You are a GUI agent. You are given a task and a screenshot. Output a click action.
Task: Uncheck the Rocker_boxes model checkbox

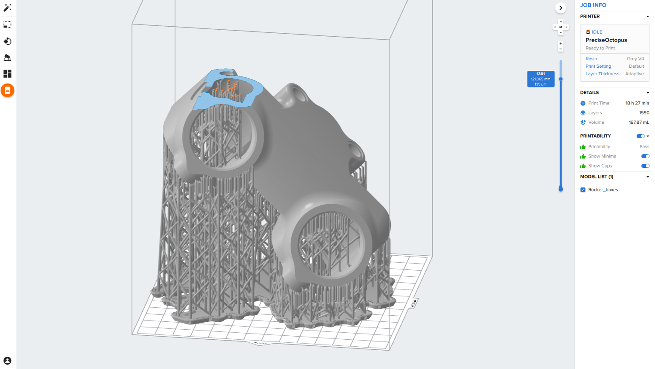point(583,190)
